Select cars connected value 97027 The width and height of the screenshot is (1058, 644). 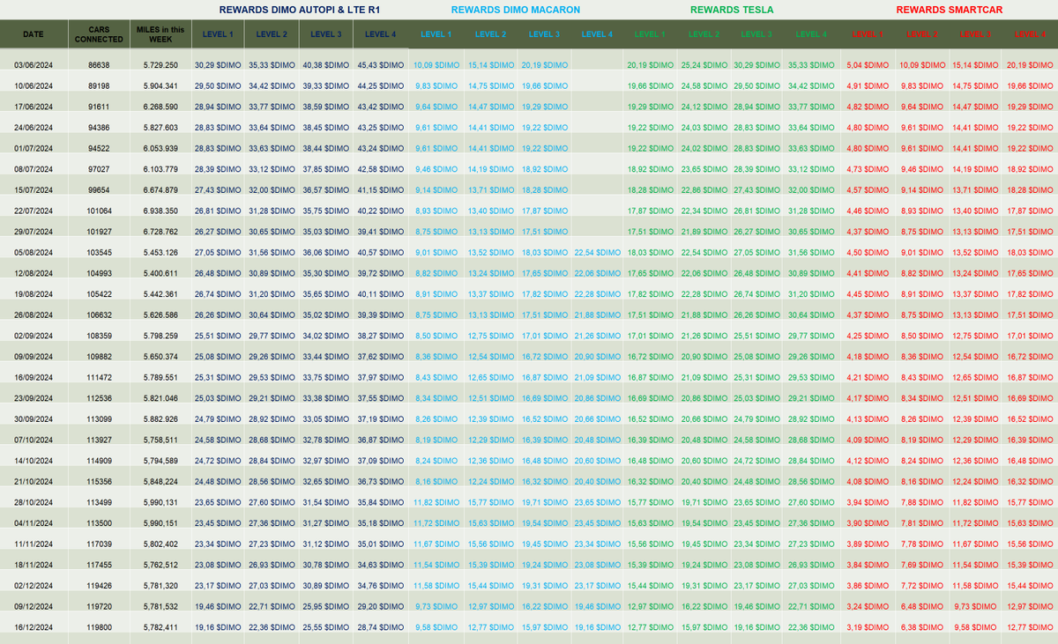(x=100, y=169)
